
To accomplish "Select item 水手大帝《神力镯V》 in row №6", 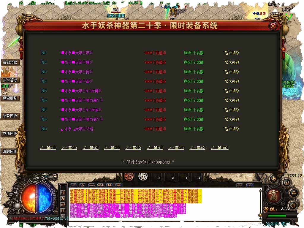I will pyautogui.click(x=82, y=100).
